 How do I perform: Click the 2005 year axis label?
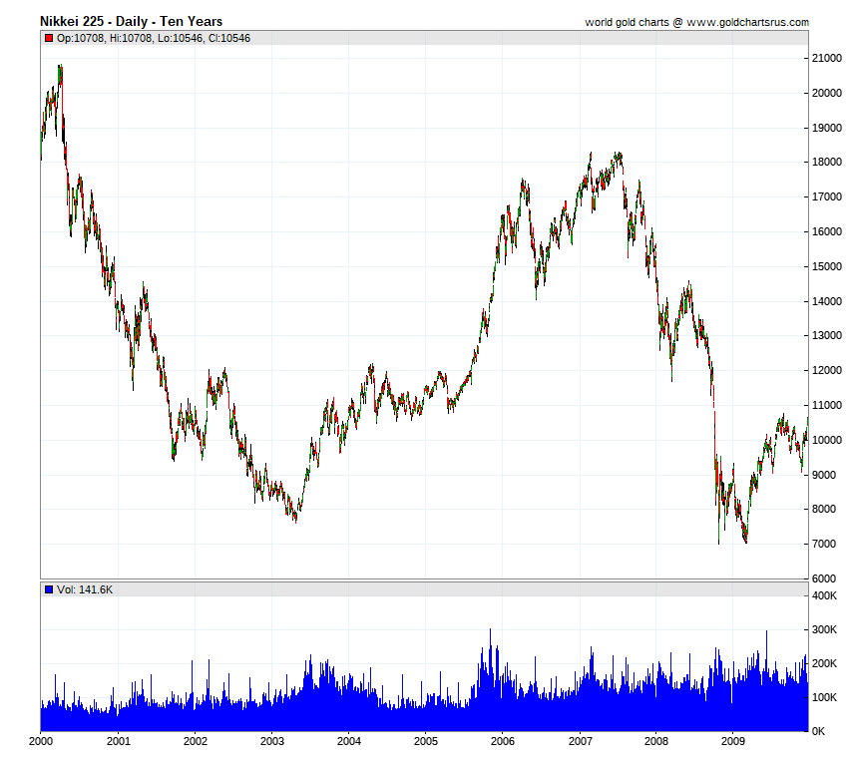[426, 741]
